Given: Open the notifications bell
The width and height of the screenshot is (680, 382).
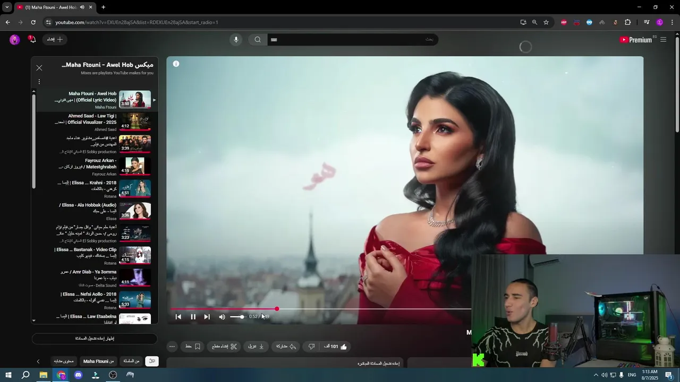Looking at the screenshot, I should click(x=32, y=39).
